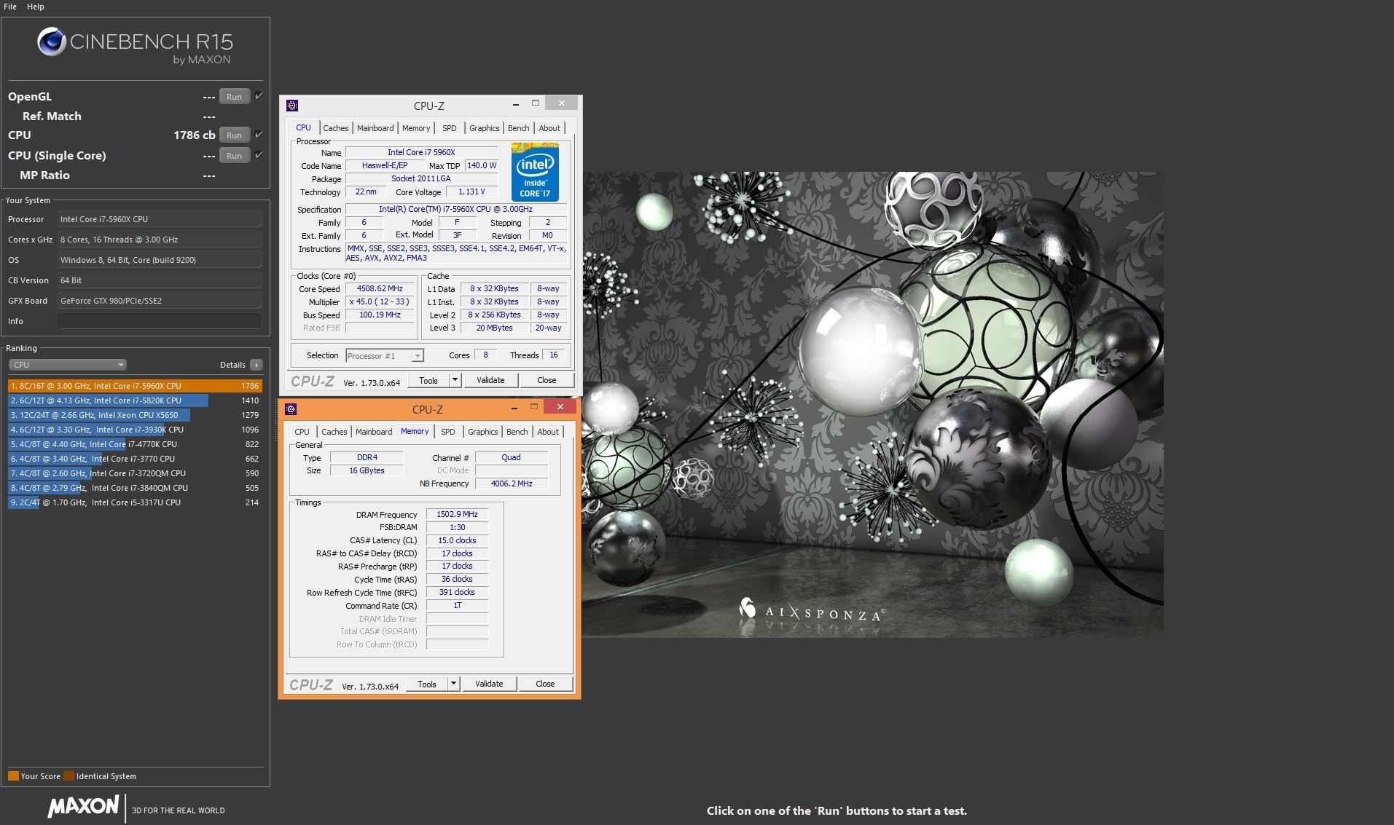
Task: Switch to the About tab in the lower CPU-Z window
Action: pyautogui.click(x=549, y=432)
